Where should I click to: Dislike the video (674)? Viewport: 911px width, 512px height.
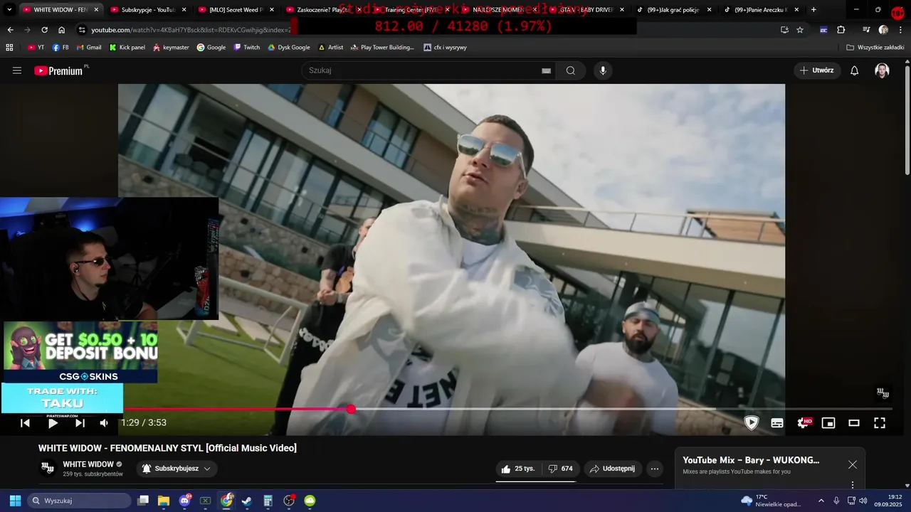click(561, 469)
